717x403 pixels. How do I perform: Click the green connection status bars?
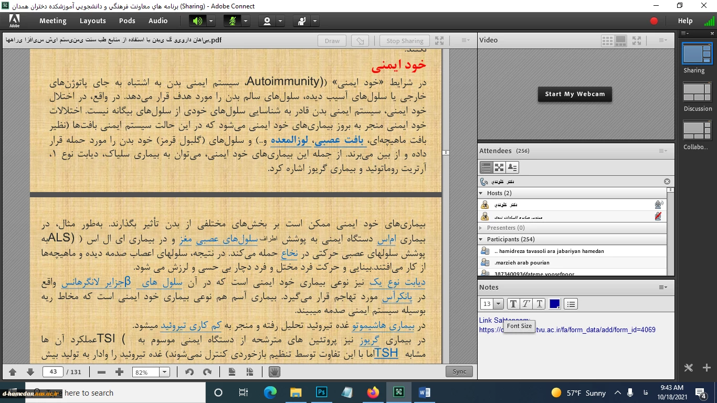[x=709, y=22]
